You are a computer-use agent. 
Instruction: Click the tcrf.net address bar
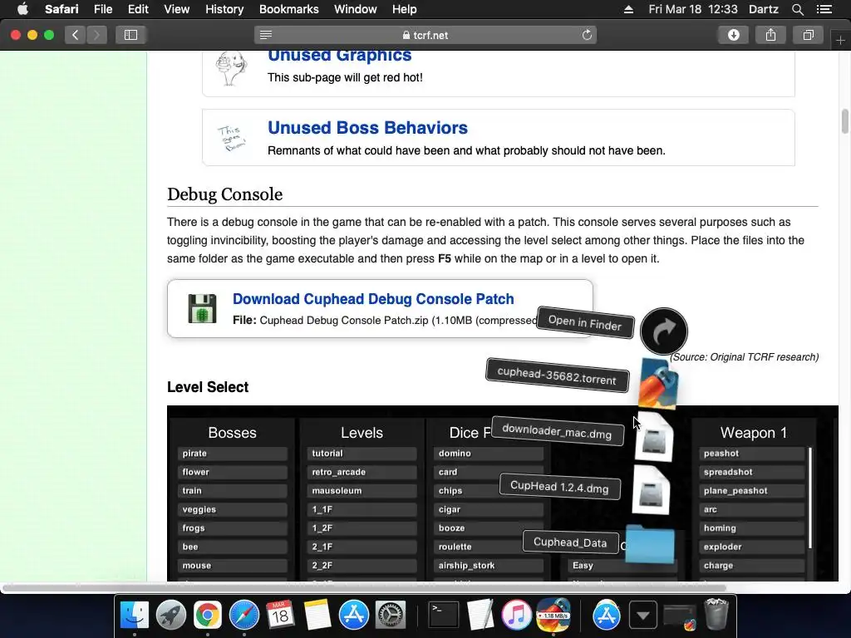point(425,35)
